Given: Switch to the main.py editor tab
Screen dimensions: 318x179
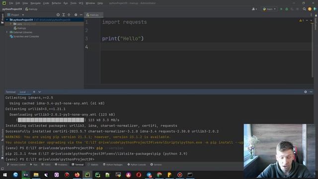Looking at the screenshot, I should (x=93, y=15).
